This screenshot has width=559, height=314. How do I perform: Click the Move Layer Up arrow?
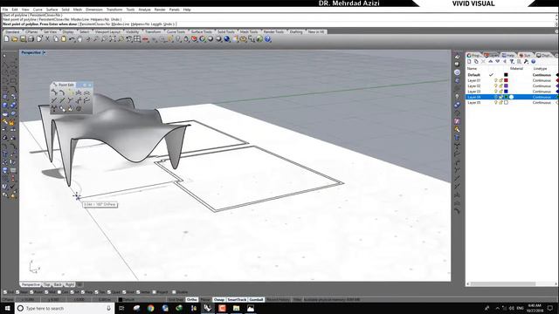pyautogui.click(x=491, y=62)
